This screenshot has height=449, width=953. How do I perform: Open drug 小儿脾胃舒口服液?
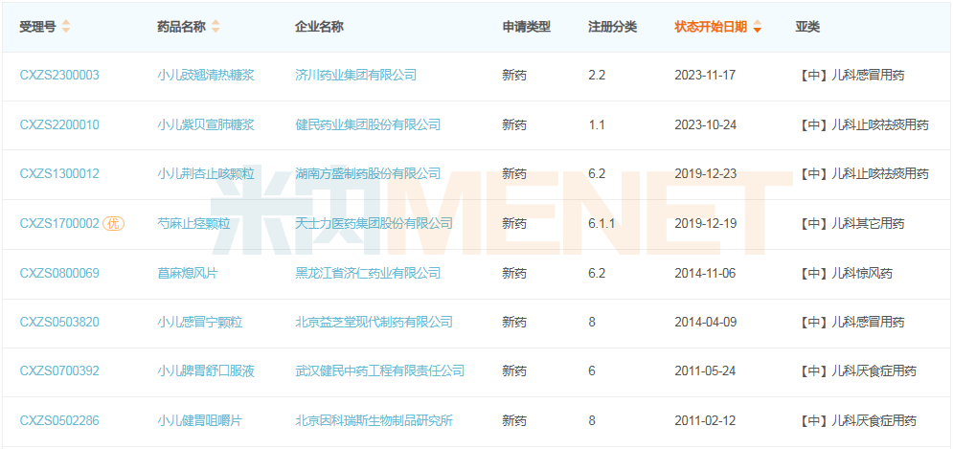coord(205,370)
